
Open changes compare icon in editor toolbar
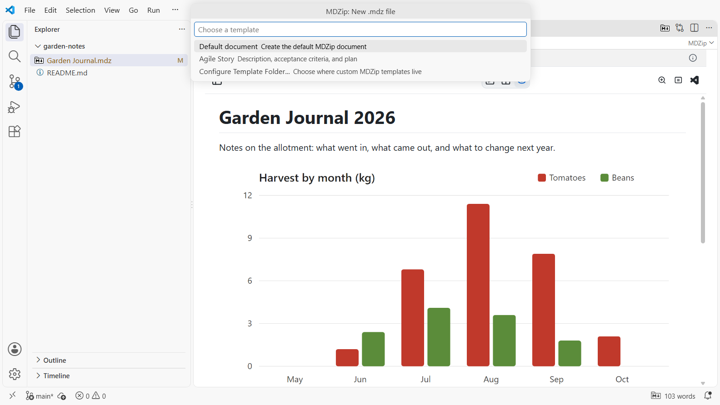coord(680,28)
